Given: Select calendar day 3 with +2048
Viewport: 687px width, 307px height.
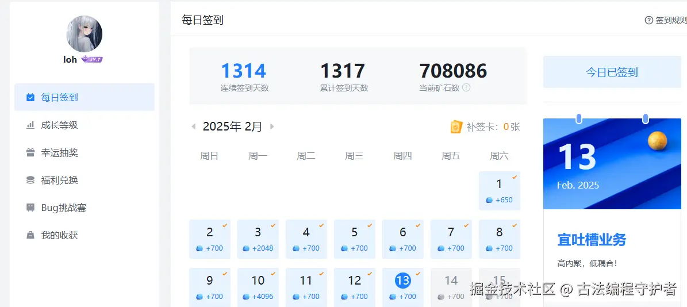Looking at the screenshot, I should [258, 239].
